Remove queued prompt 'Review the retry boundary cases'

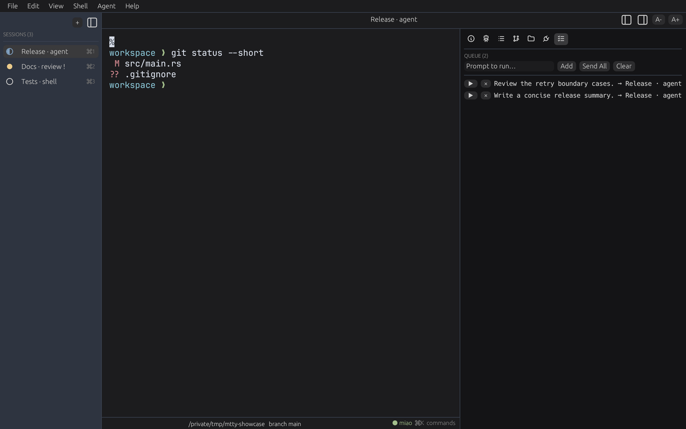tap(486, 84)
